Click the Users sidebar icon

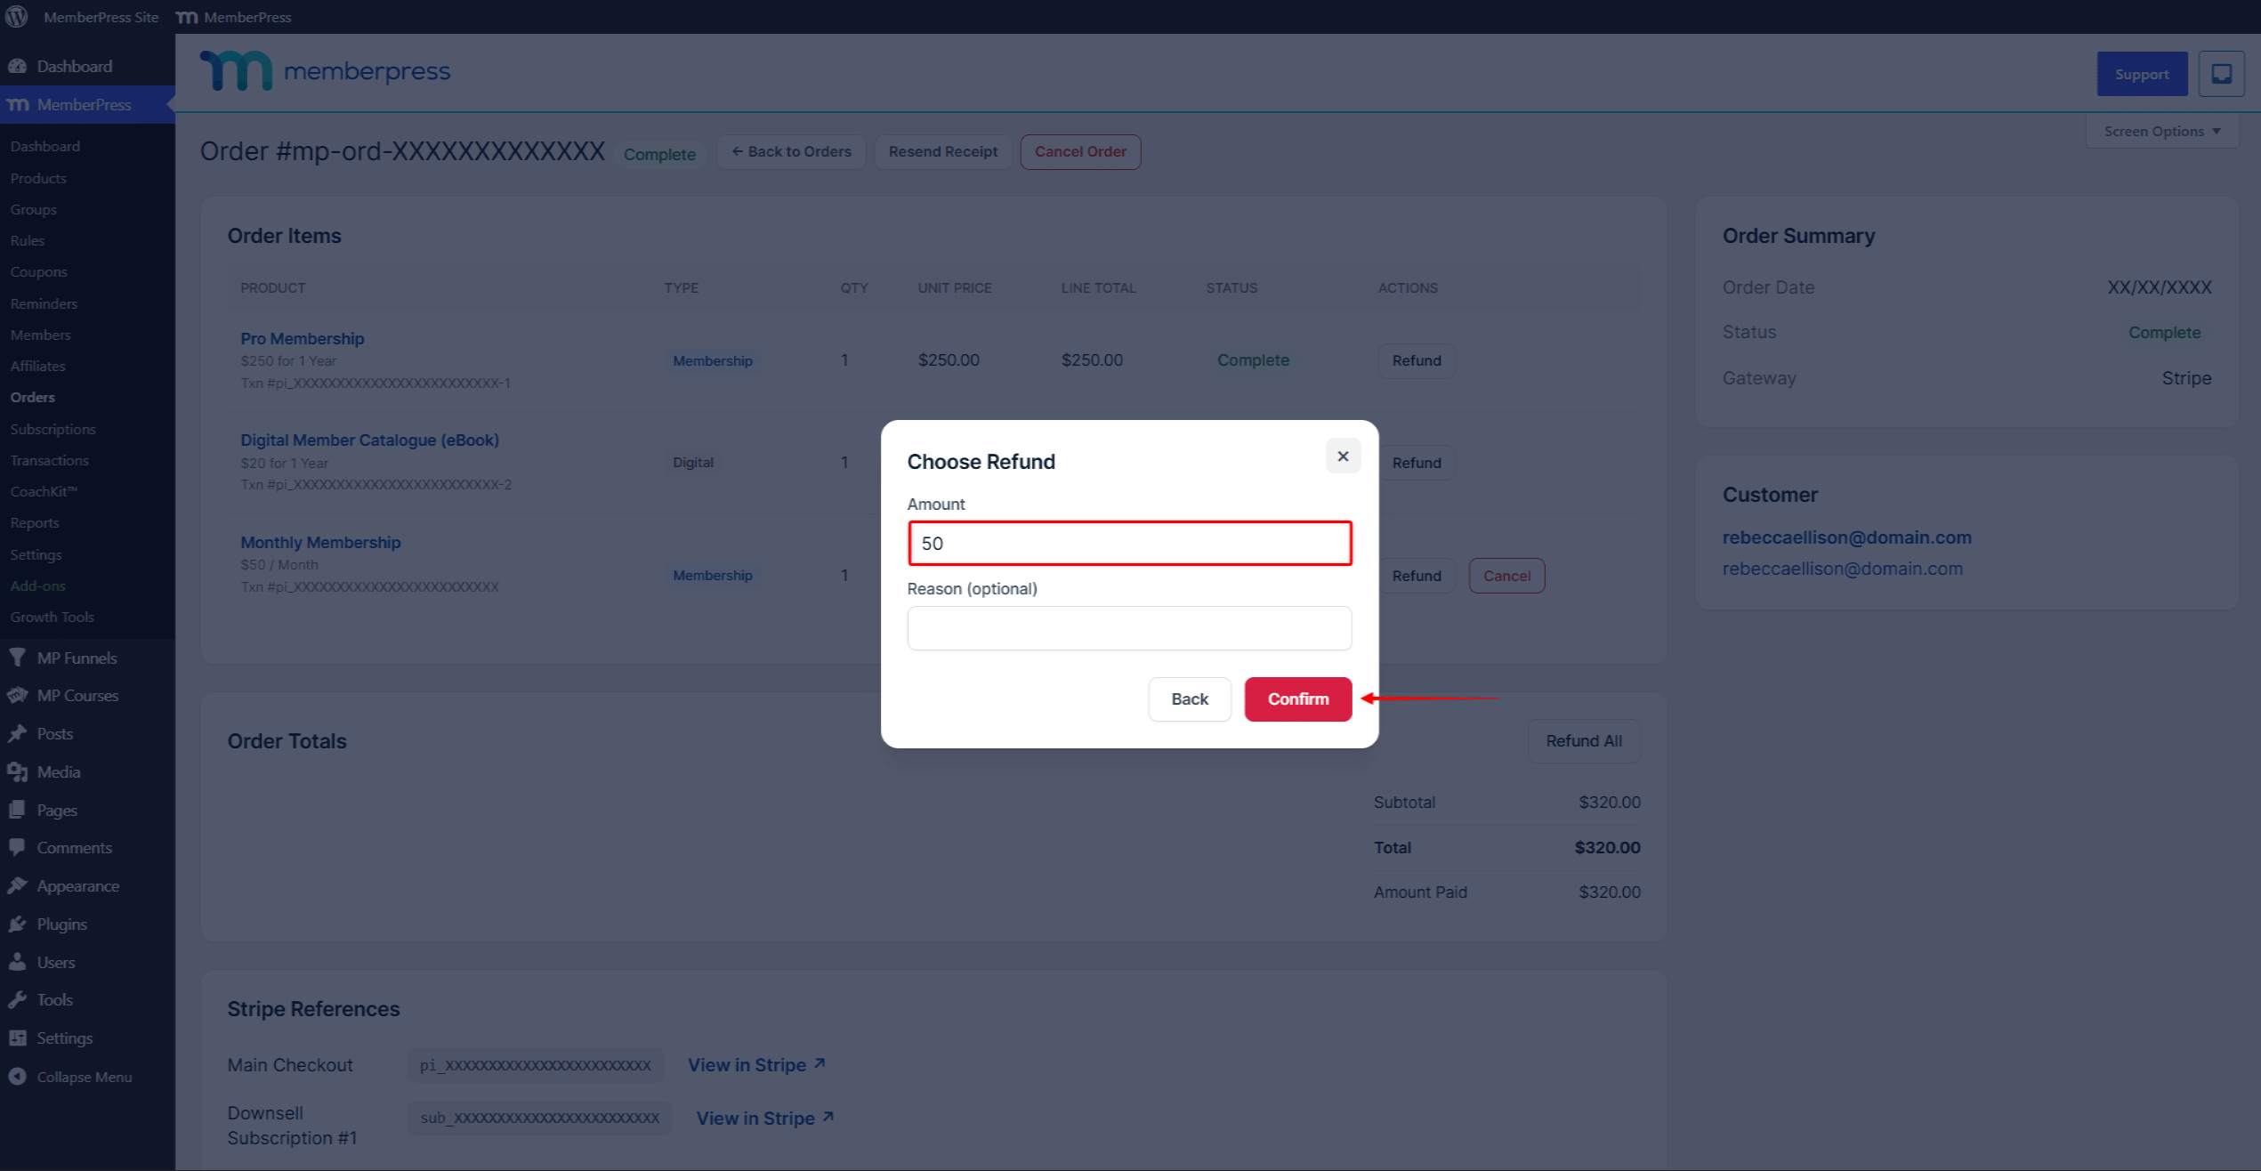[x=17, y=962]
